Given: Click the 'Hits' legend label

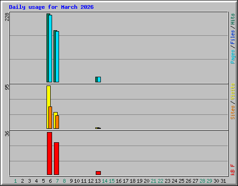Looking at the screenshot, I should (x=233, y=19).
